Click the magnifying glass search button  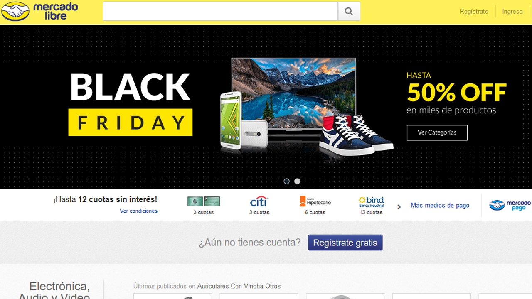coord(349,11)
